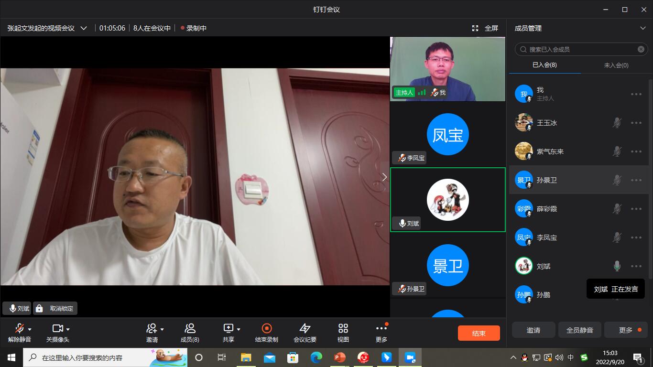Viewport: 653px width, 367px height.
Task: Open the dropdown arrow beside toolbar 邀请
Action: coord(162,329)
